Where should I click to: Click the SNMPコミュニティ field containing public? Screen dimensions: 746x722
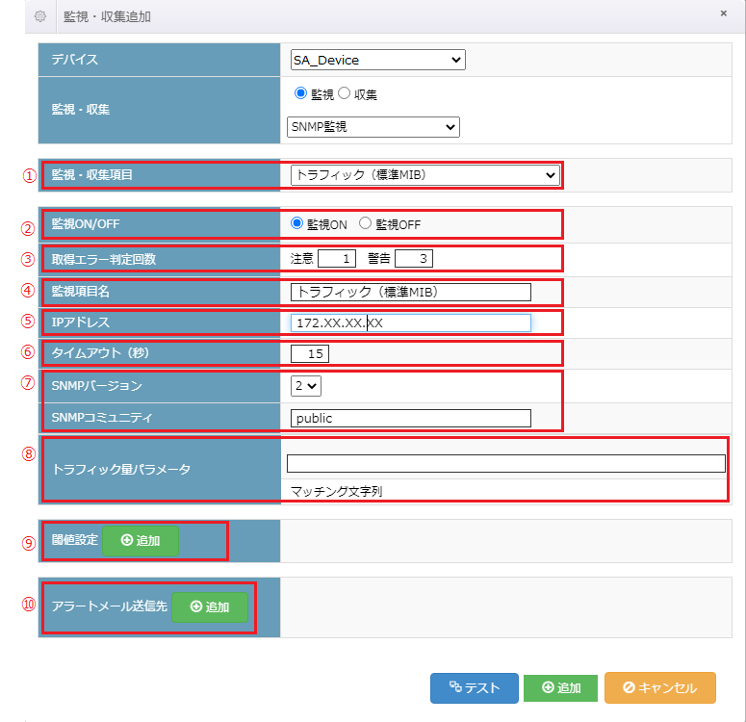point(411,418)
